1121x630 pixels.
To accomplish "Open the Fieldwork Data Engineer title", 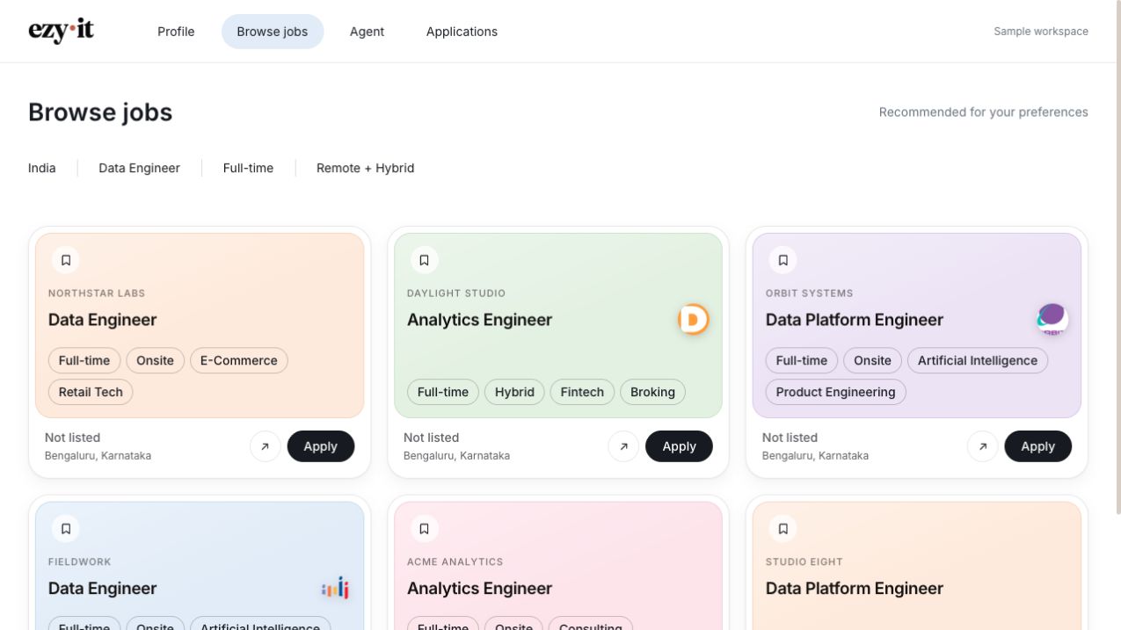I will (103, 589).
